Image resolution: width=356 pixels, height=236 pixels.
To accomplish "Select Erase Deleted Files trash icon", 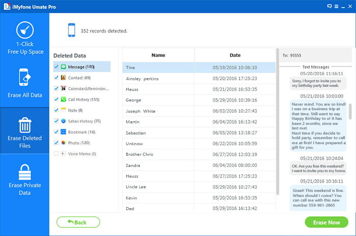I will click(25, 125).
